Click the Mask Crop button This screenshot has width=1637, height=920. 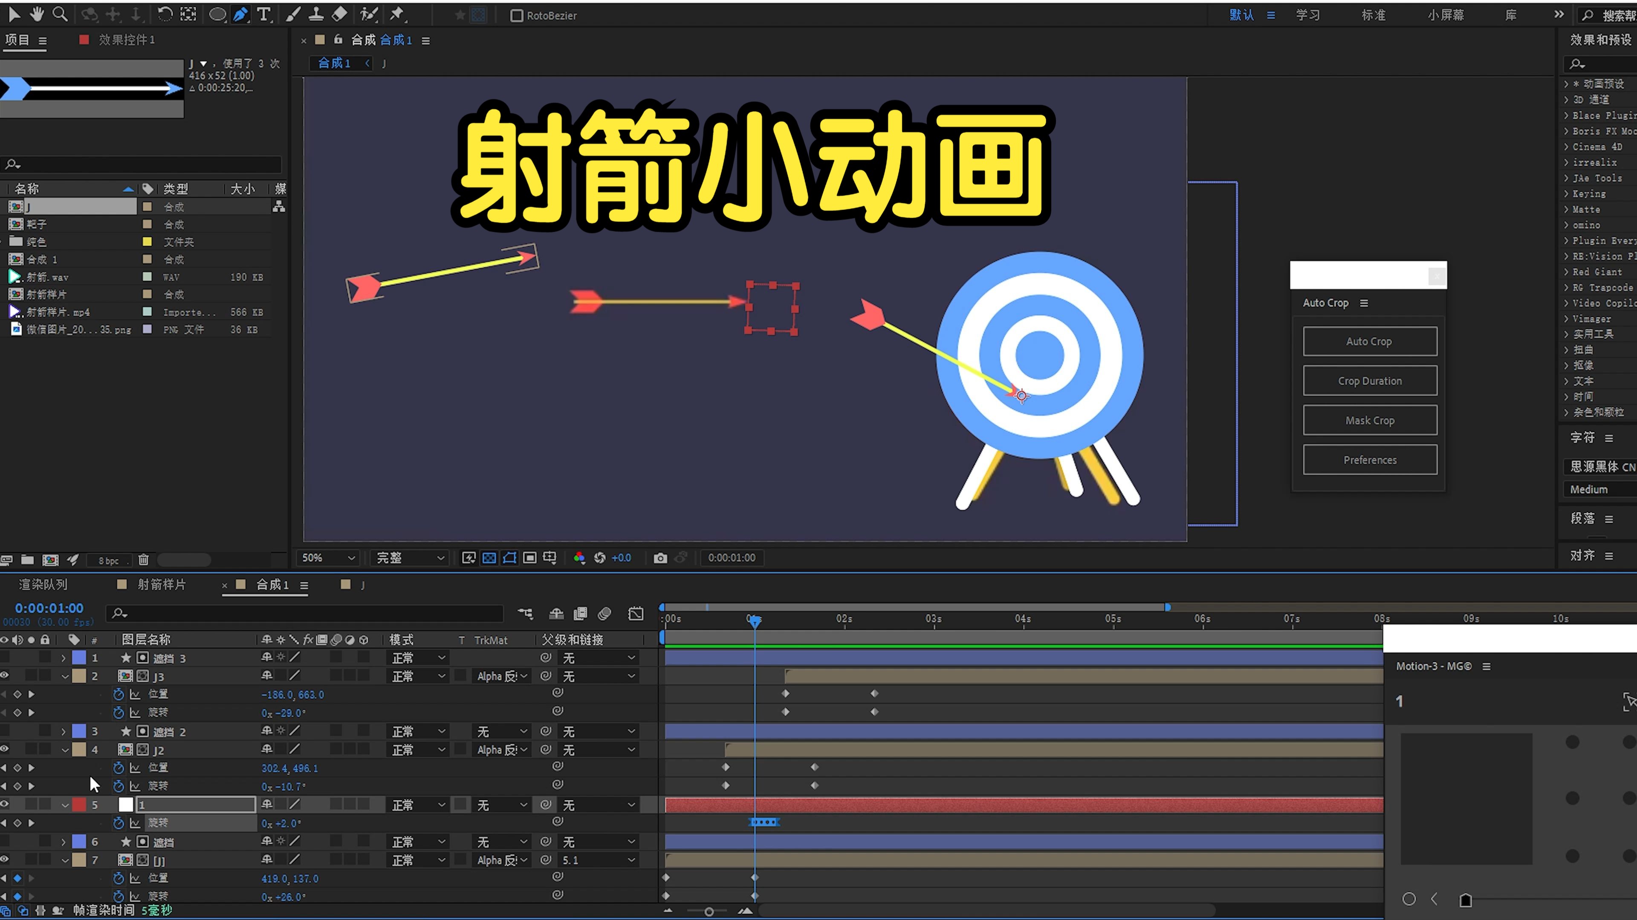tap(1369, 420)
